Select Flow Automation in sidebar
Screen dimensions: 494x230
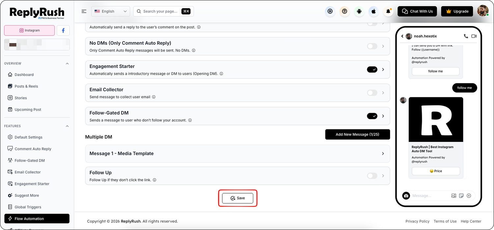(x=37, y=219)
